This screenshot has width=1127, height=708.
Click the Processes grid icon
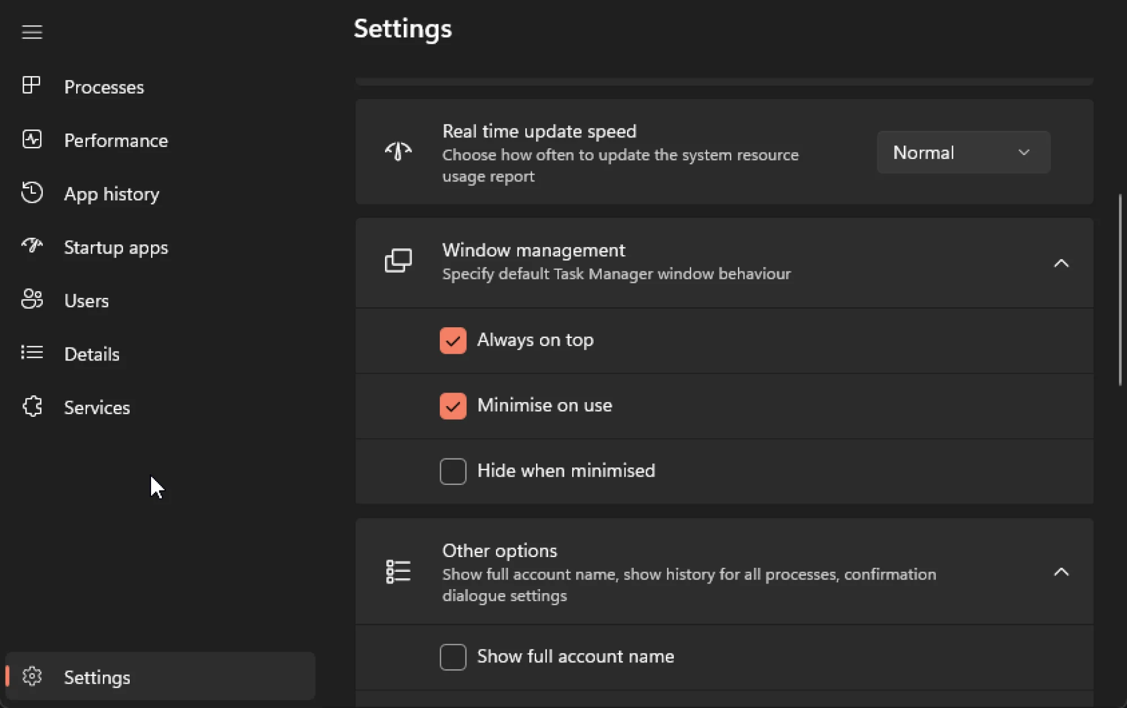[32, 86]
